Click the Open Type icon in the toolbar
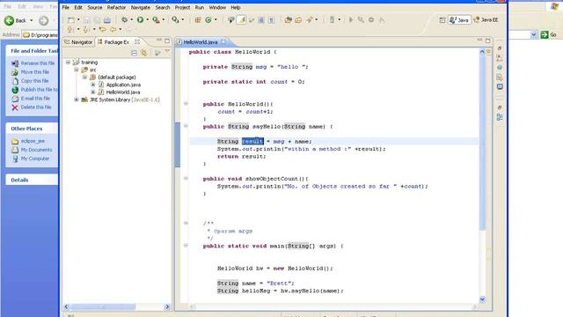This screenshot has width=563, height=317. [288, 20]
